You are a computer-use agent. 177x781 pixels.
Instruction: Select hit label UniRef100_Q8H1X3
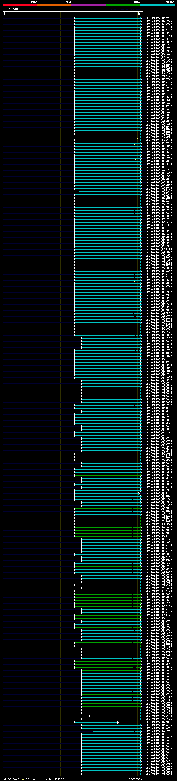(x=159, y=603)
